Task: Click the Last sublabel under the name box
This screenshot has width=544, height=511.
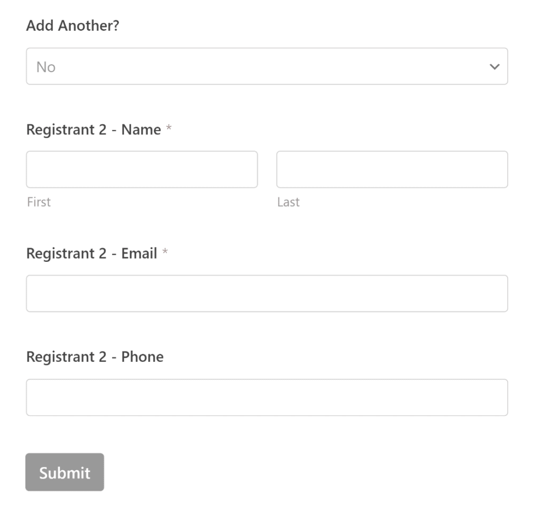Action: click(x=287, y=202)
